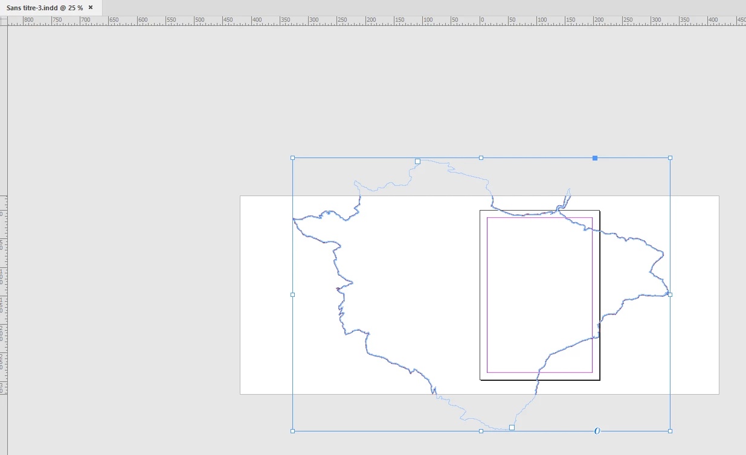
Task: Click the ruler origin box at top-left corner
Action: tap(4, 21)
